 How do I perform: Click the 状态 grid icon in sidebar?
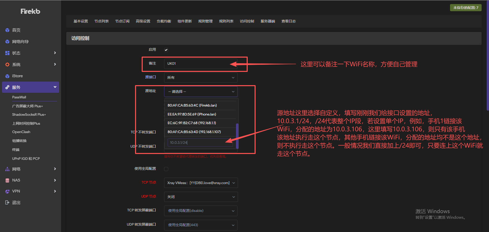[x=7, y=53]
